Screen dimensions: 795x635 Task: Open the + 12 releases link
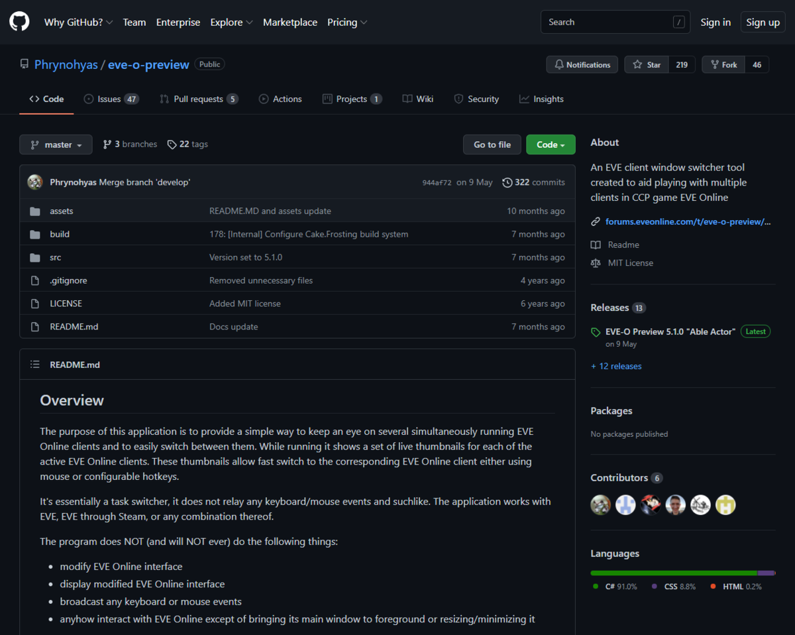tap(616, 366)
